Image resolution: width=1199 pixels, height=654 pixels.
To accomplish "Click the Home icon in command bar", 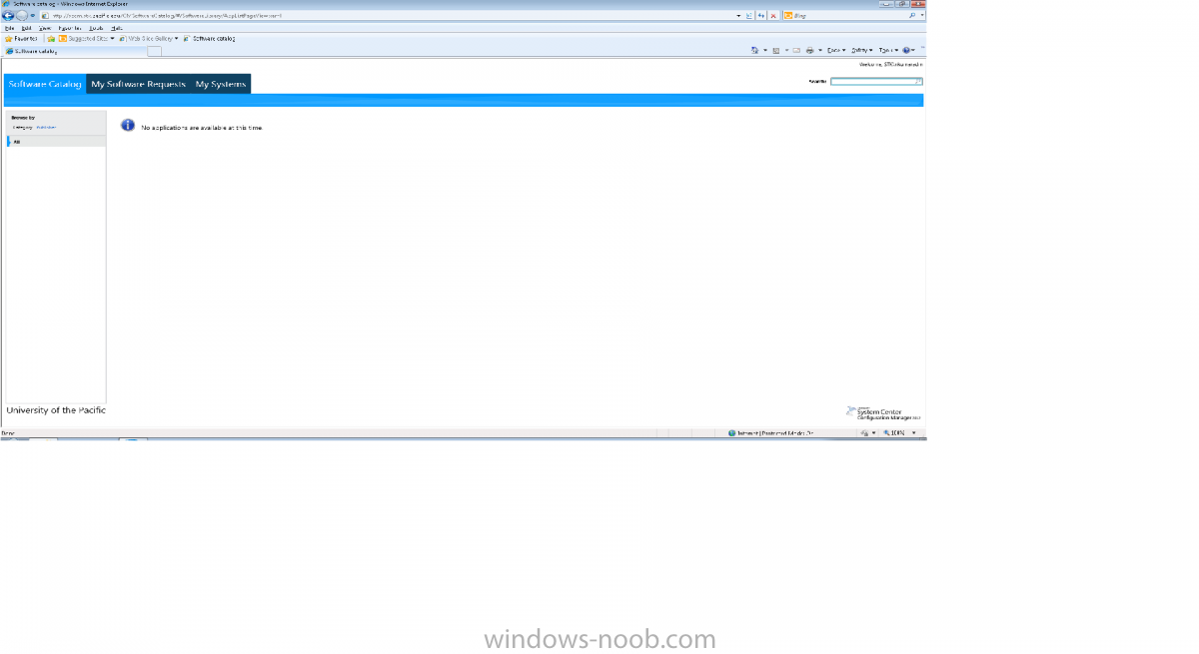I will pos(755,50).
